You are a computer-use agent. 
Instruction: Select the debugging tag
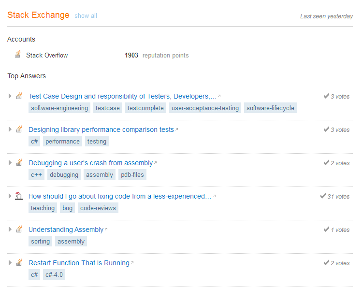click(64, 174)
